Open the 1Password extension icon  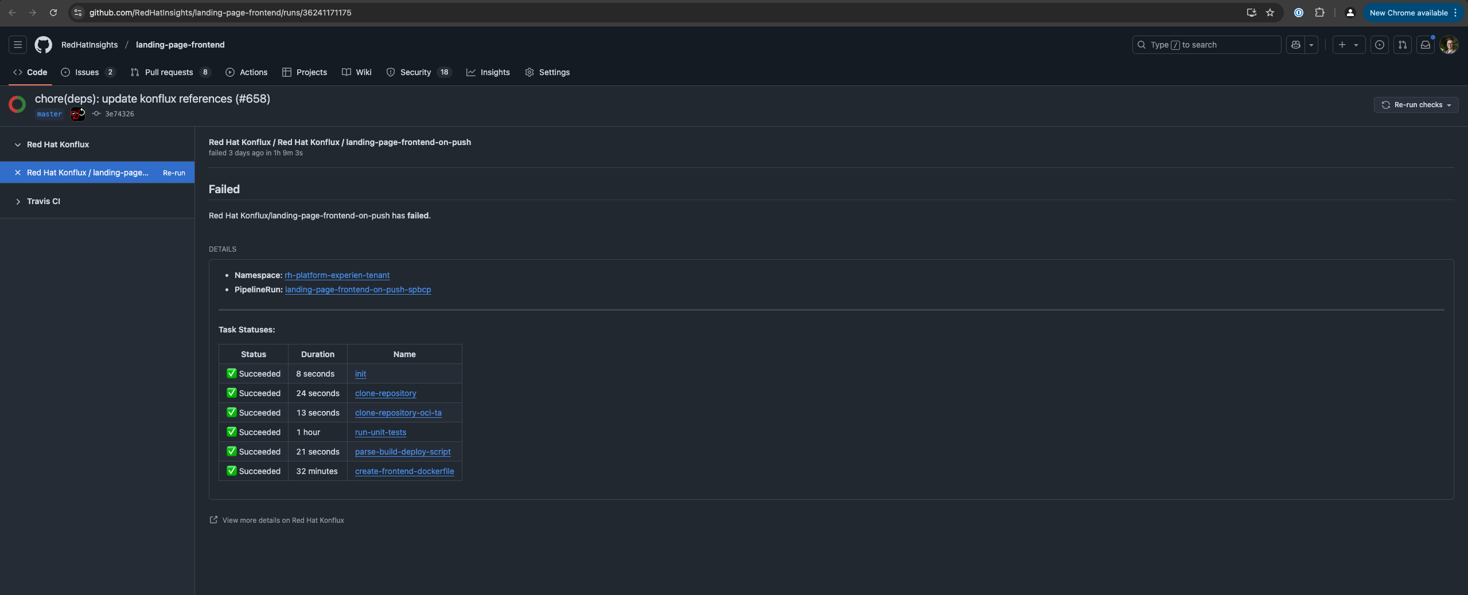(1299, 13)
